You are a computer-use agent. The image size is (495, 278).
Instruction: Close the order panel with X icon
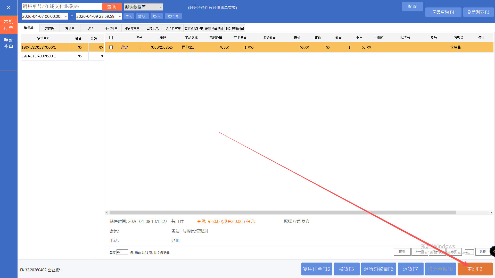pyautogui.click(x=8, y=8)
